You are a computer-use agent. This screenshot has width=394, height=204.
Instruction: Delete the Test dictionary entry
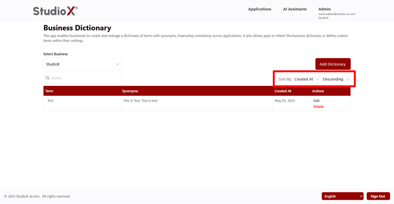[318, 107]
